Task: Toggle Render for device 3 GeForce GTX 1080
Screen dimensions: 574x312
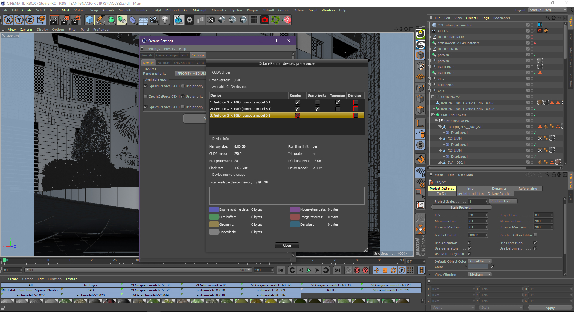Action: 297,115
